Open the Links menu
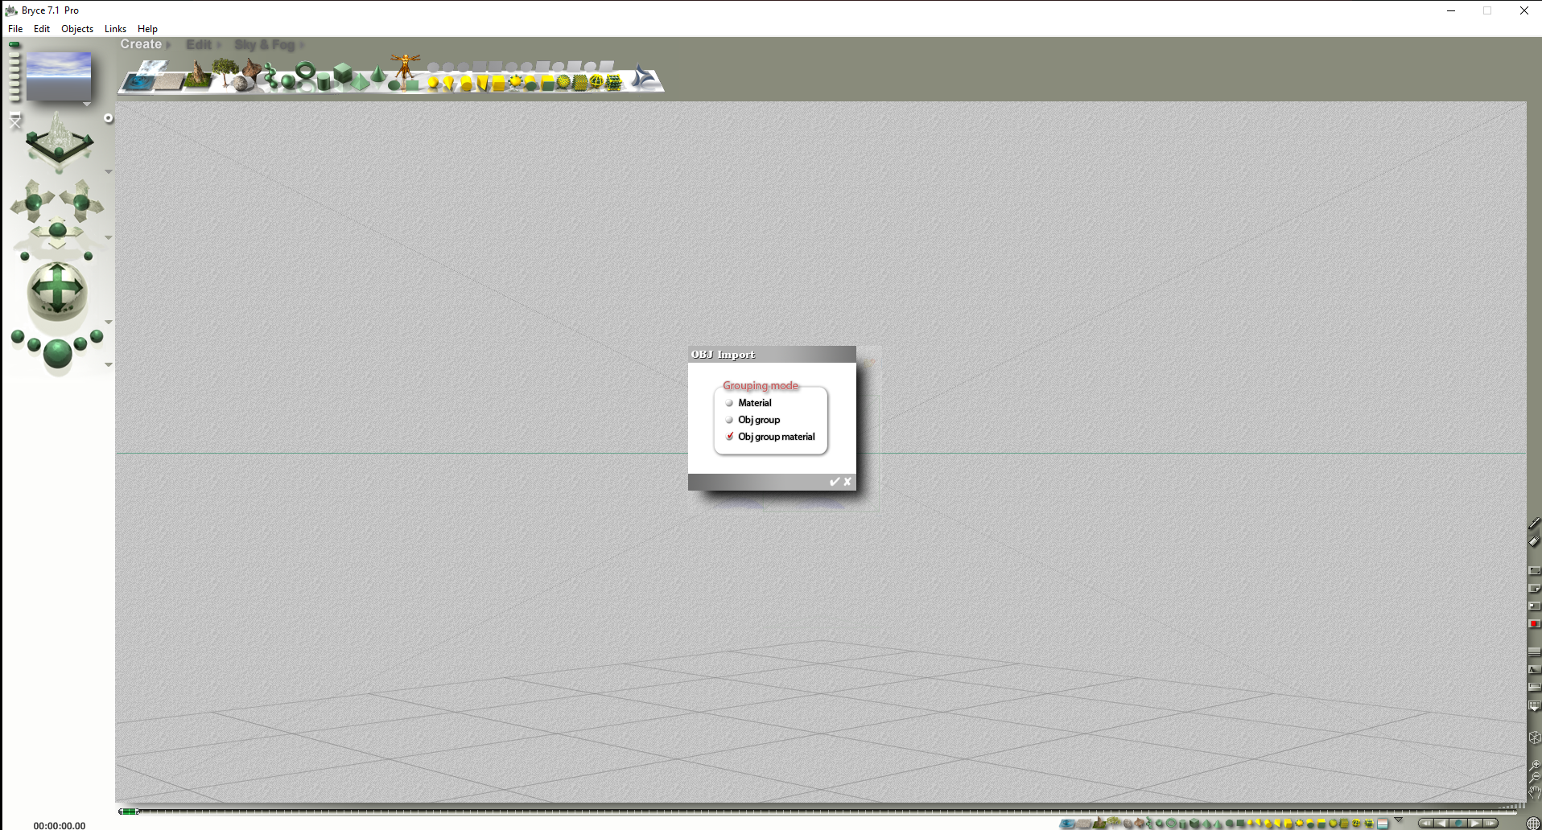The height and width of the screenshot is (830, 1542). coord(115,29)
